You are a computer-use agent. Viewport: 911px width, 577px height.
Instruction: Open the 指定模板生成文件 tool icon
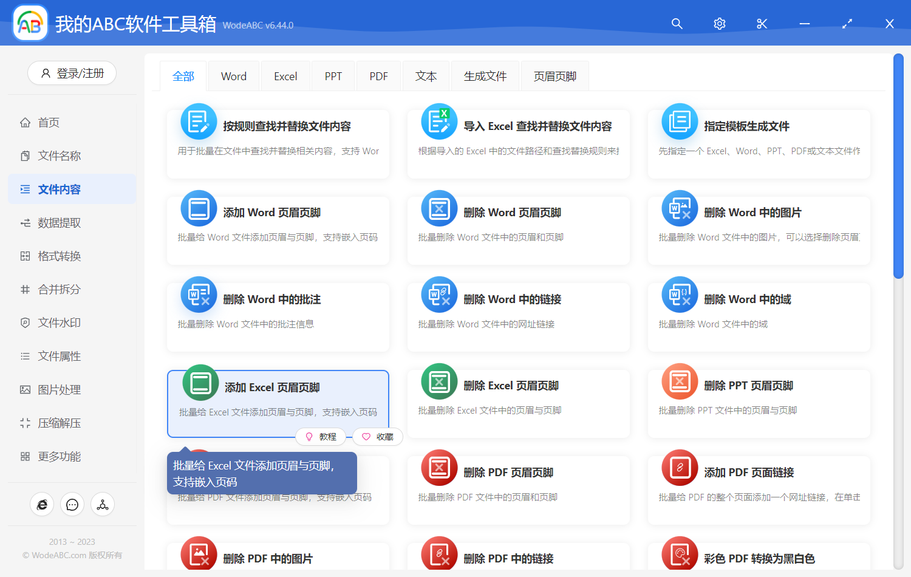pyautogui.click(x=679, y=121)
